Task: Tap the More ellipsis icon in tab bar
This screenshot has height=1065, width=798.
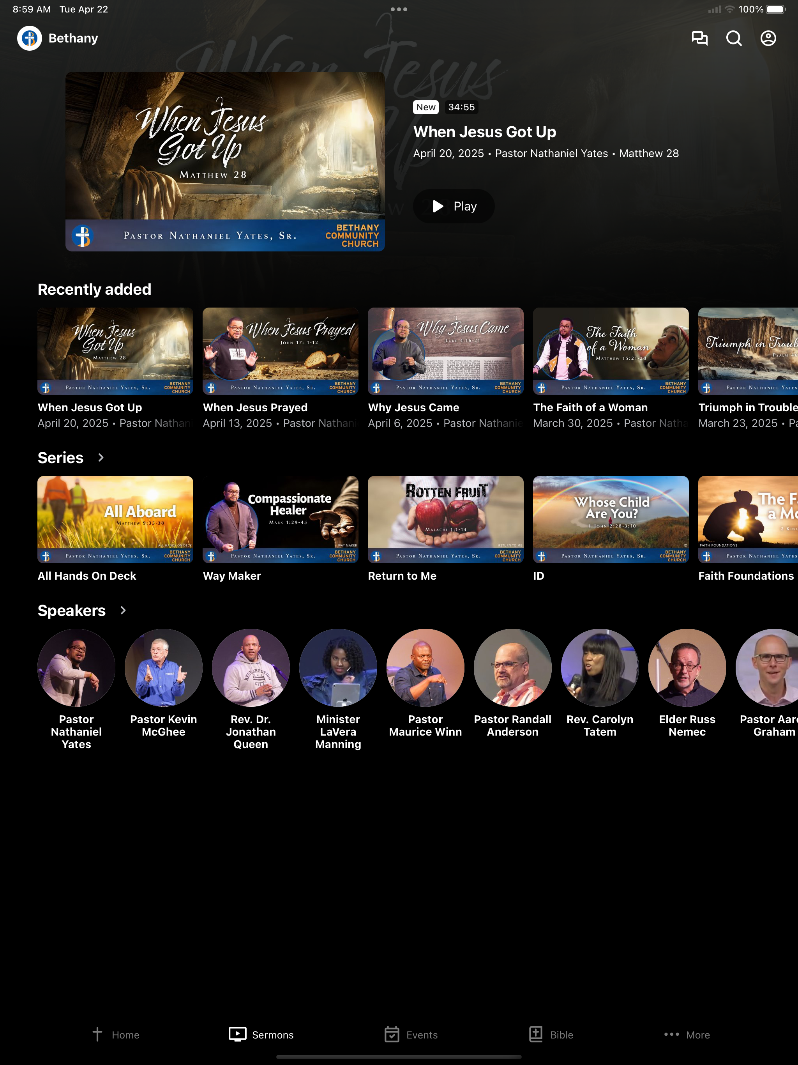Action: click(x=671, y=1034)
